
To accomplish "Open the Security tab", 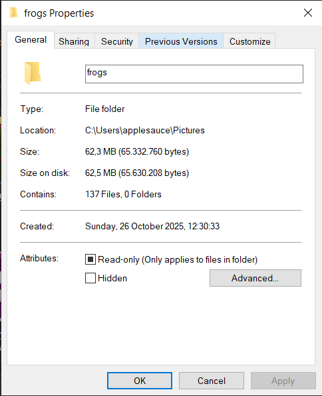I will (x=117, y=41).
